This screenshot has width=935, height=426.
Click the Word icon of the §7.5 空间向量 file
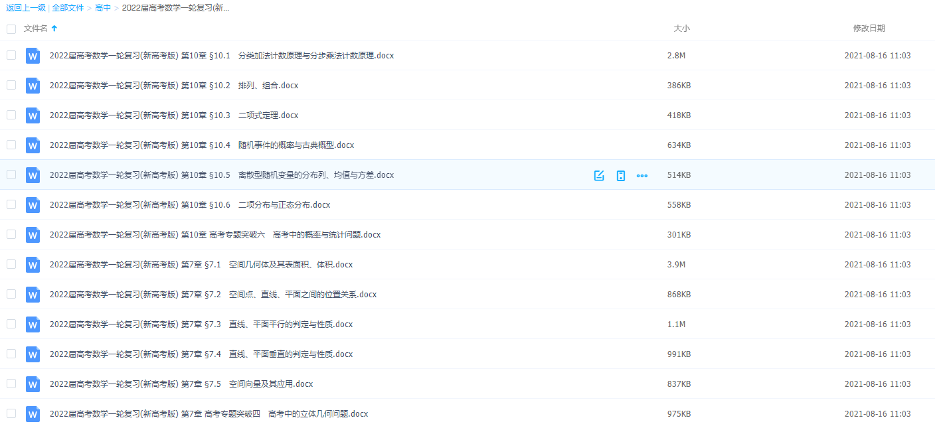tap(33, 384)
